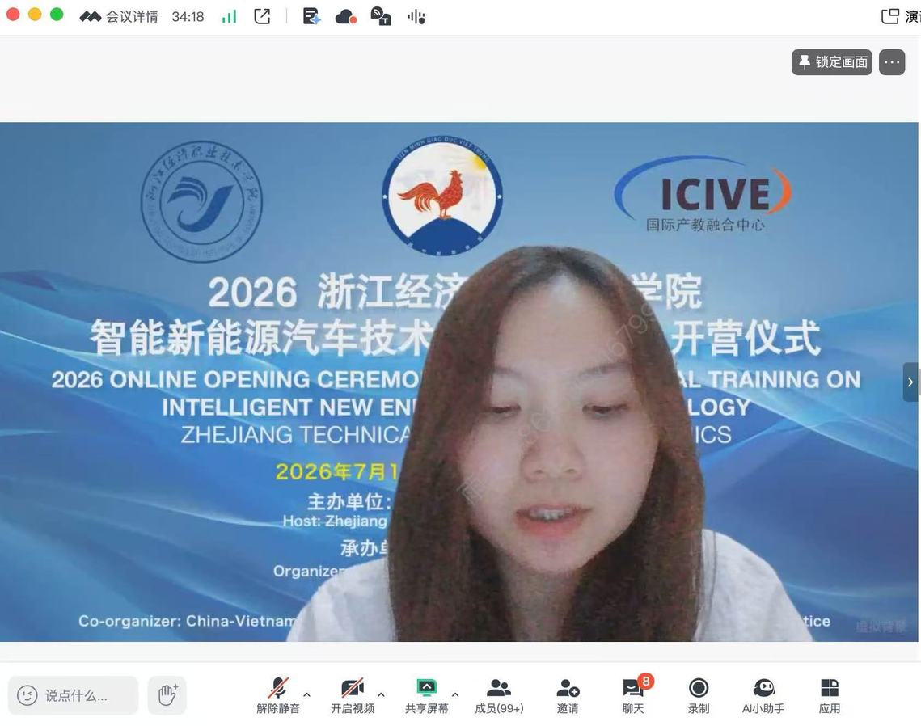The width and height of the screenshot is (921, 726).
Task: Click the meeting timer 34:18
Action: pyautogui.click(x=188, y=16)
